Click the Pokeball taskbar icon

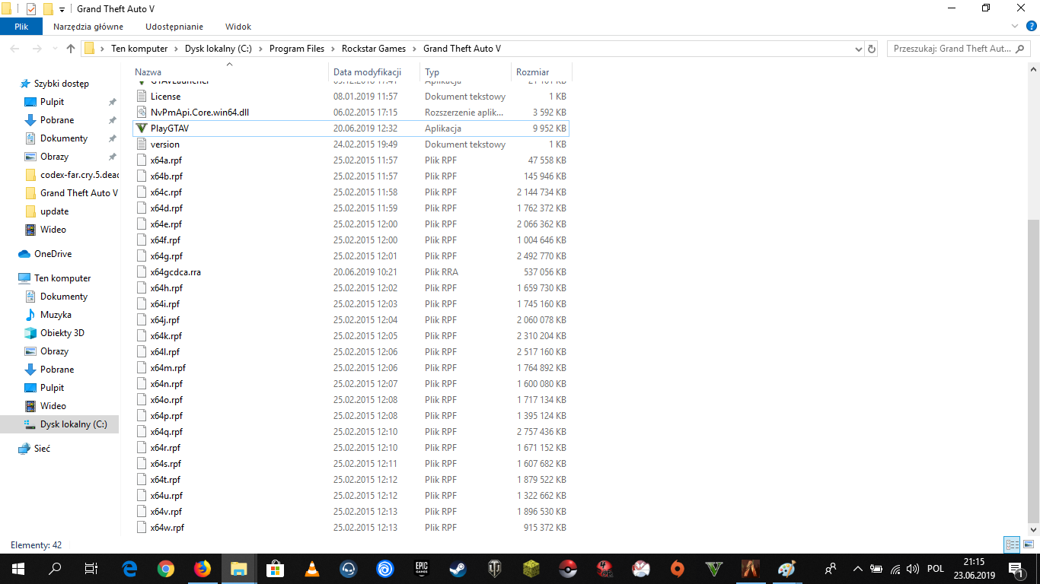pyautogui.click(x=568, y=568)
